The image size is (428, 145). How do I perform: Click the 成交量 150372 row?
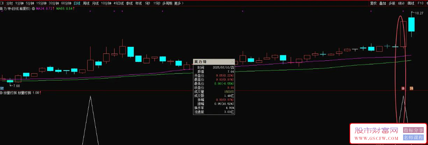point(214,92)
